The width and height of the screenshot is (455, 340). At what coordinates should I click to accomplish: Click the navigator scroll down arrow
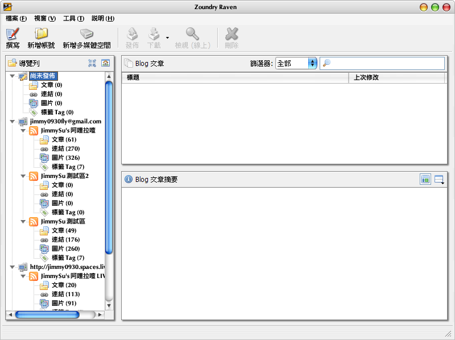[109, 305]
